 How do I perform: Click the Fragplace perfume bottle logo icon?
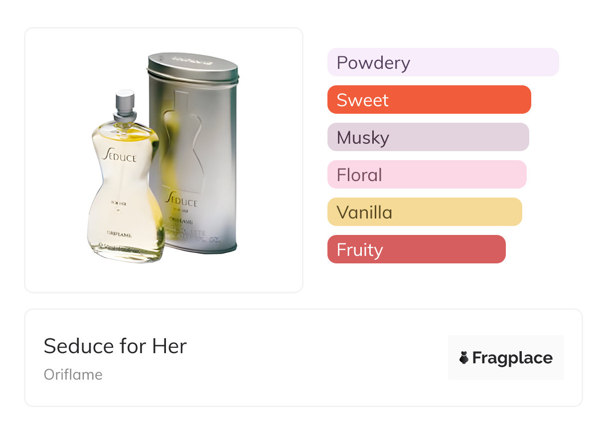coord(464,358)
